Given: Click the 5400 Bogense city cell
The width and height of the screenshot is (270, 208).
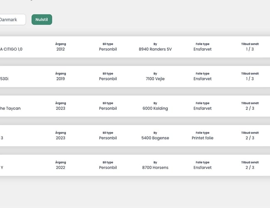Looking at the screenshot, I should coord(155,138).
